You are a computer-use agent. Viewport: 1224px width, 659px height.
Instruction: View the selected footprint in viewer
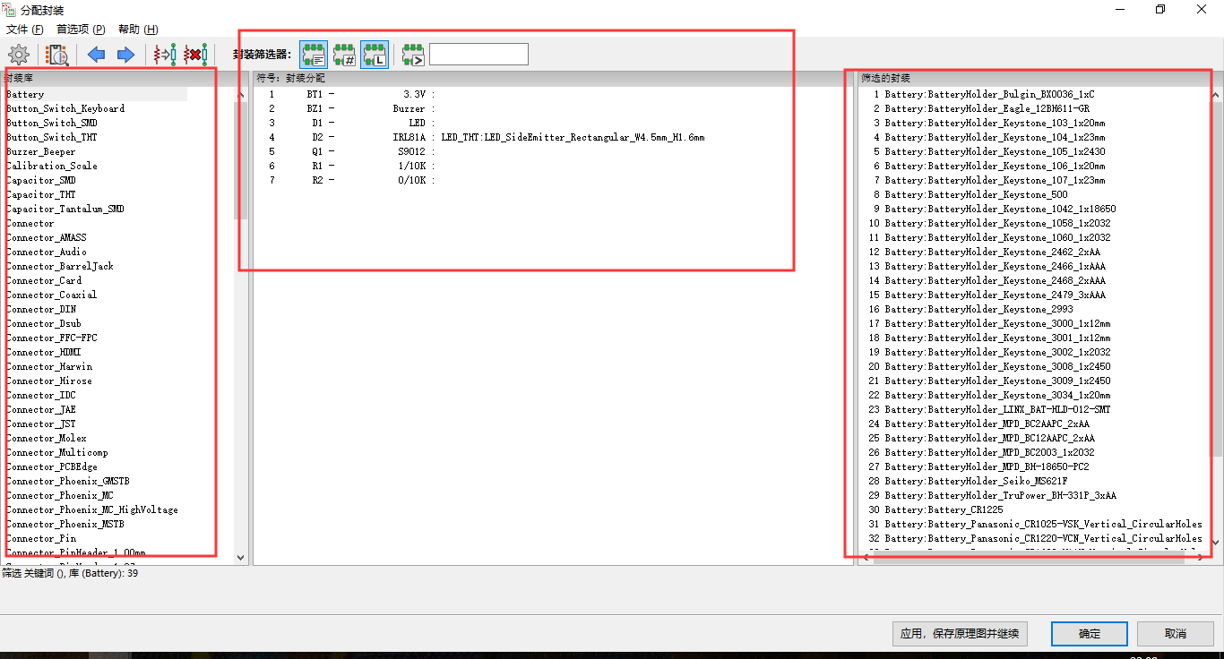(x=57, y=54)
